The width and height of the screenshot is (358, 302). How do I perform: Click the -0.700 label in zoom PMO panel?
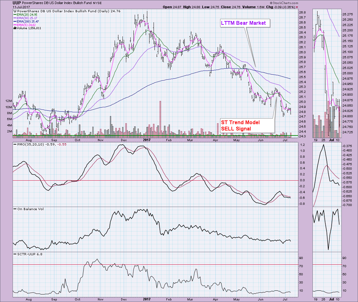coord(347,205)
